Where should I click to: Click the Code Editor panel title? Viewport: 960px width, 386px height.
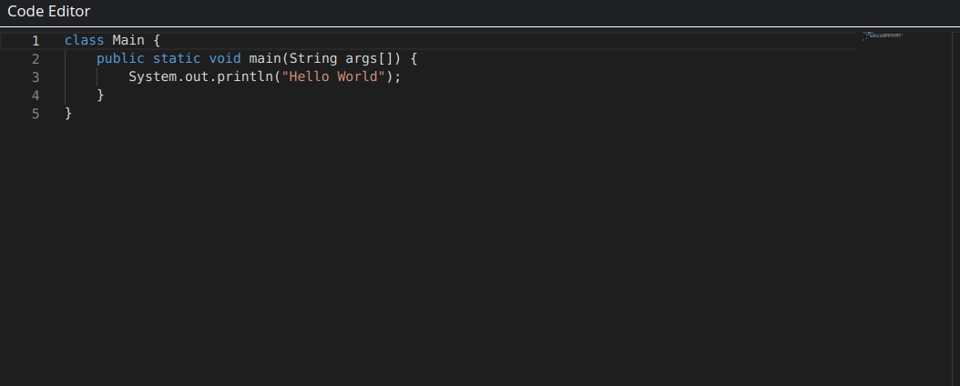(49, 12)
